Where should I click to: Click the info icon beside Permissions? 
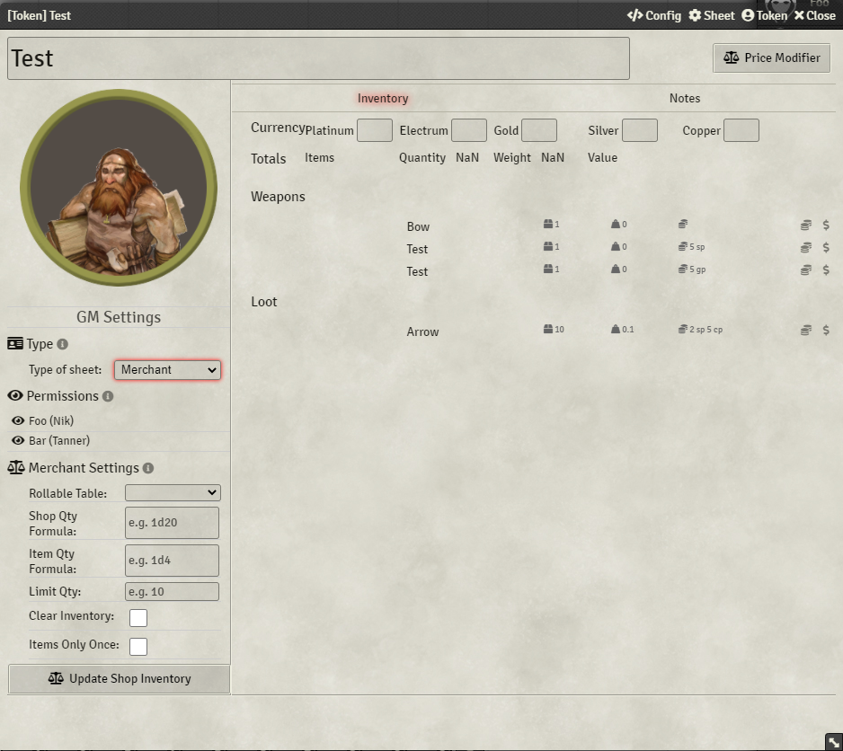click(x=108, y=395)
